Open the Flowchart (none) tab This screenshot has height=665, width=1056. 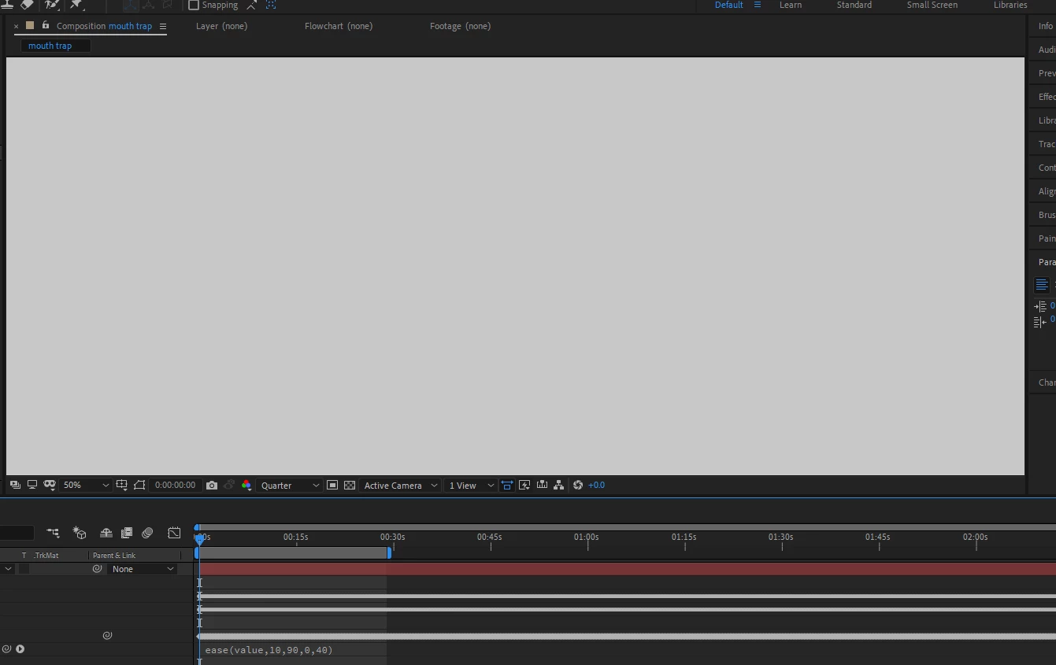click(x=339, y=26)
